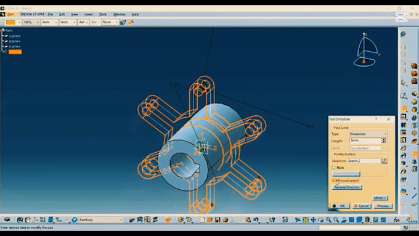Screen dimensions: 419x236
Task: Select the Pan arrows icon
Action: click(313, 220)
